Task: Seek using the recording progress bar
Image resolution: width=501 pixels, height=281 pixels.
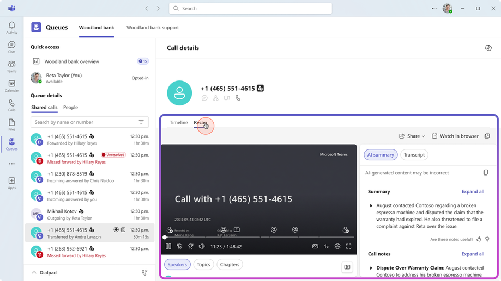Action: (259, 238)
